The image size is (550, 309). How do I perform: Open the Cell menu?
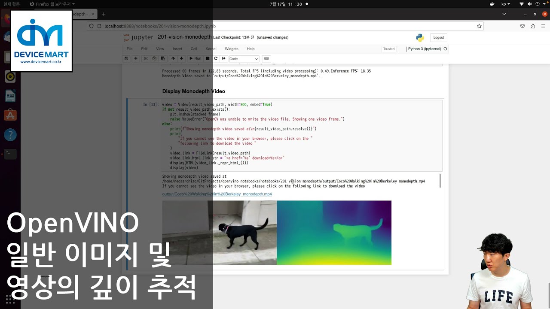[x=194, y=49]
